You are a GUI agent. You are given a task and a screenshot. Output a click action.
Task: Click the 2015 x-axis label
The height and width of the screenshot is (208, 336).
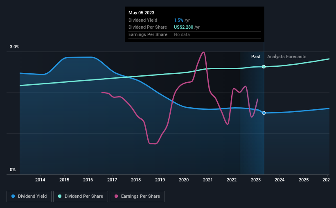click(x=64, y=180)
